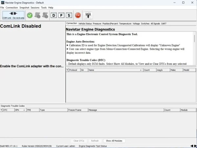Image resolution: width=197 pixels, height=148 pixels.
Task: Click the application icon in the title bar
Action: 3,3
